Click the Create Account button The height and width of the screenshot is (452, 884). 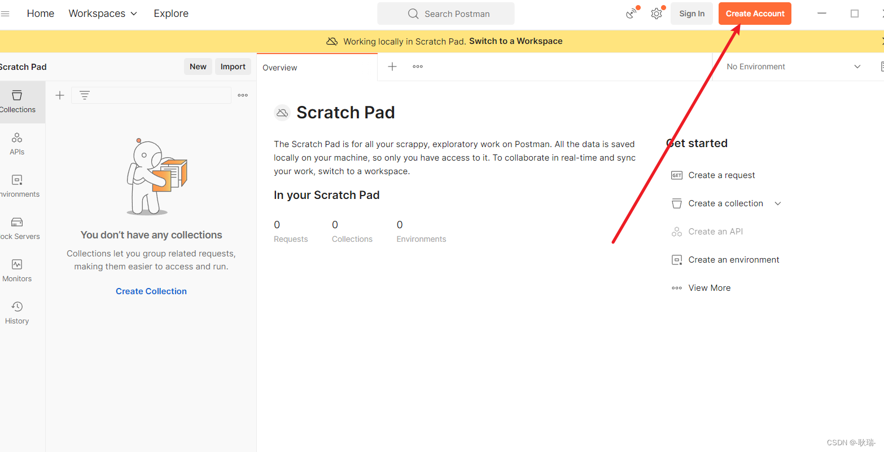755,14
